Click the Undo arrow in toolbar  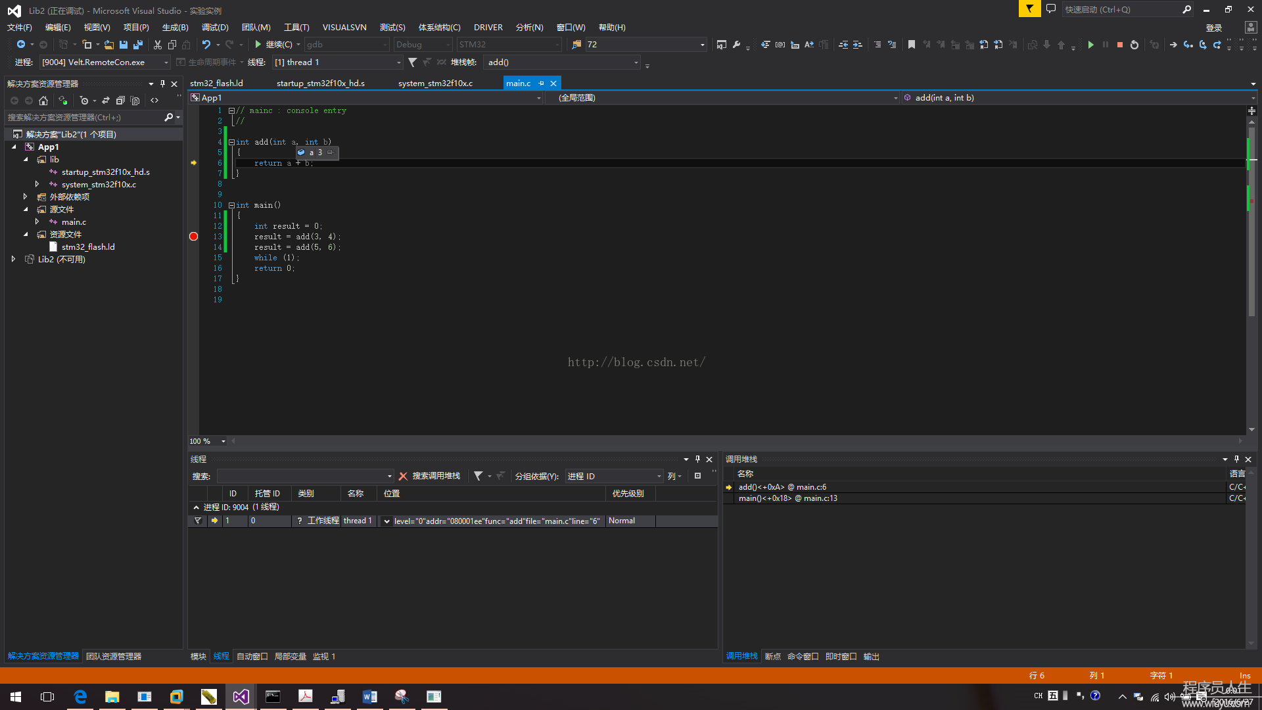tap(206, 45)
